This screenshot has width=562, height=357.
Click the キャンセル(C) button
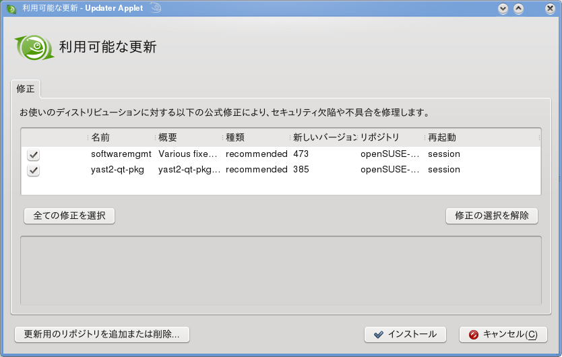click(x=503, y=334)
